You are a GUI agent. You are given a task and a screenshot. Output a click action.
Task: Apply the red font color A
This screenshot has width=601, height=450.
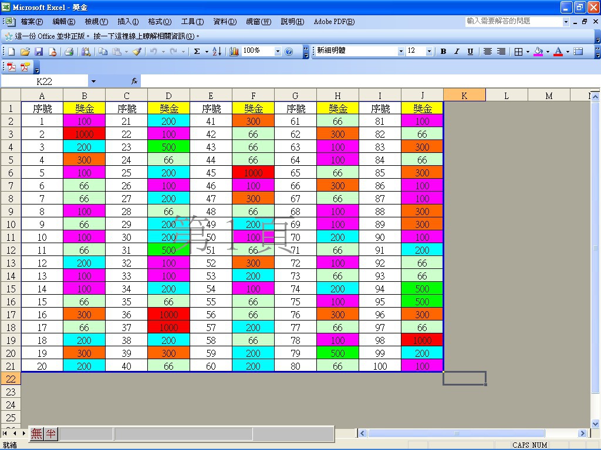(559, 52)
